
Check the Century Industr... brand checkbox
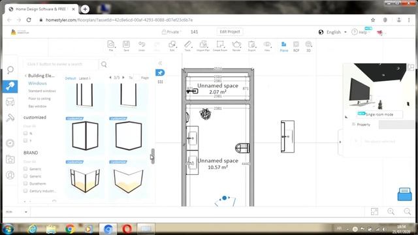coord(25,191)
